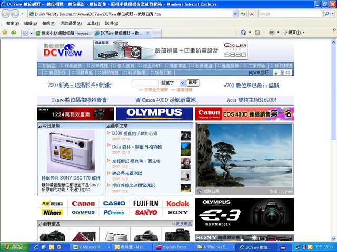337x252 pixels.
Task: Expand the Home button dropdown arrow
Action: [x=250, y=33]
